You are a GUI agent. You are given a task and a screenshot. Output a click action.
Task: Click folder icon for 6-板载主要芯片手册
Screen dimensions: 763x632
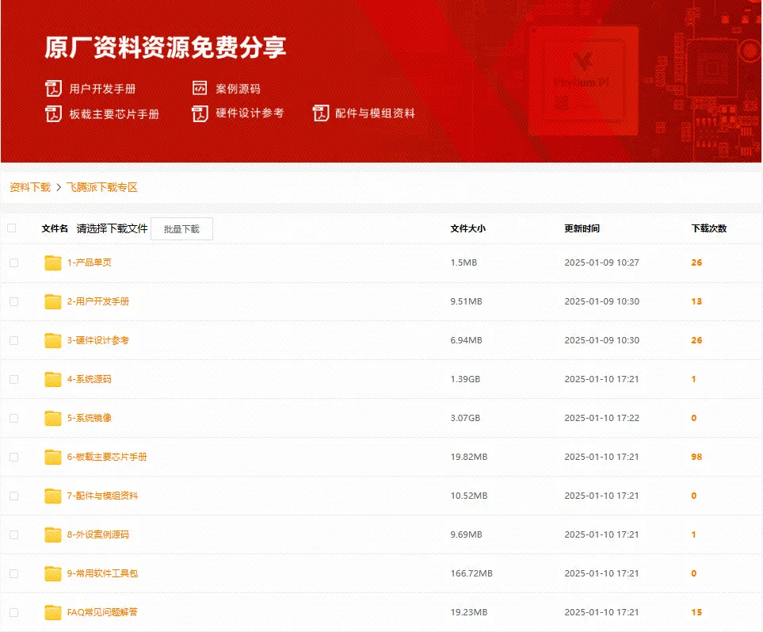[x=53, y=457]
